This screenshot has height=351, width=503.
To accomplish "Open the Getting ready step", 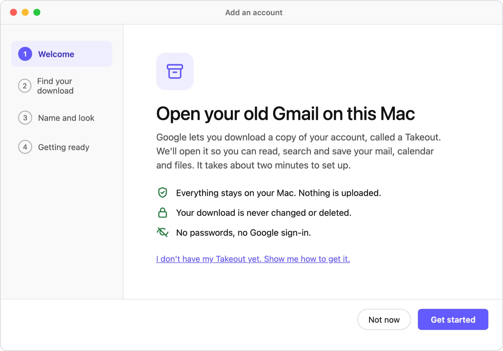I will (62, 147).
